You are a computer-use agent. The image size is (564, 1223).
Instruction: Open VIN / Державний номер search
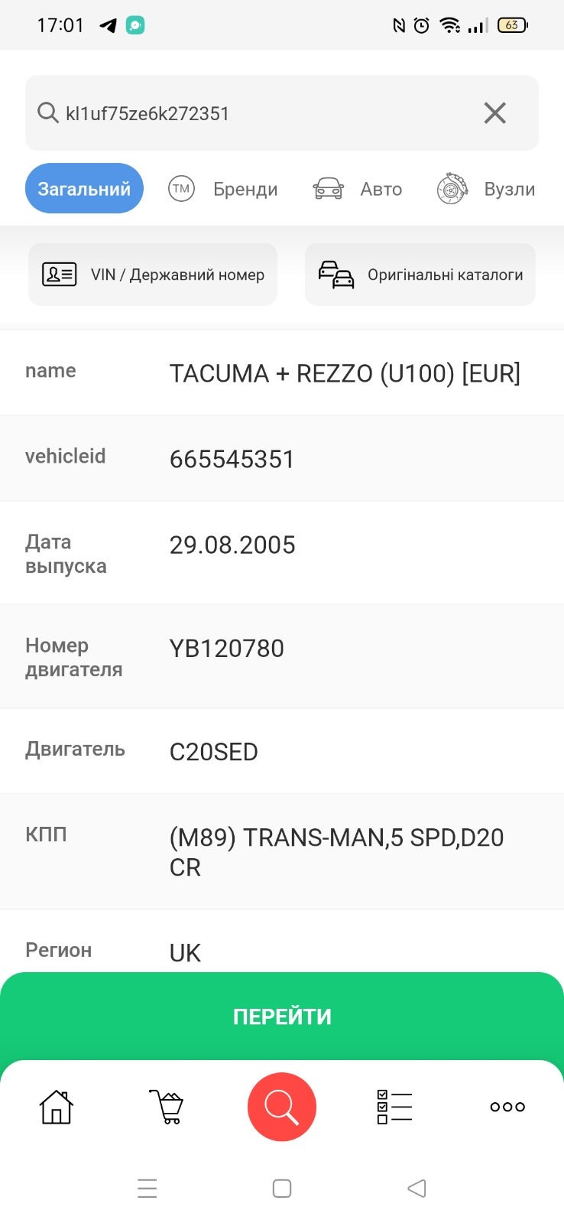[153, 275]
